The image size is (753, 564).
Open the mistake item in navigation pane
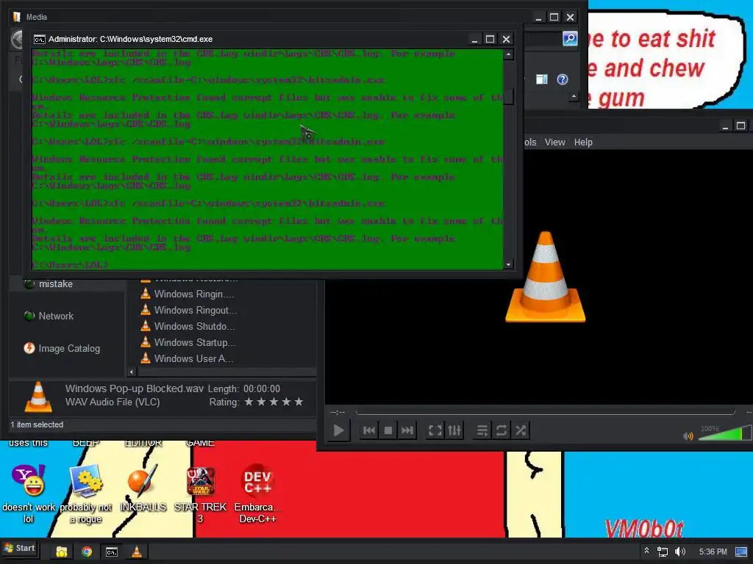[56, 284]
